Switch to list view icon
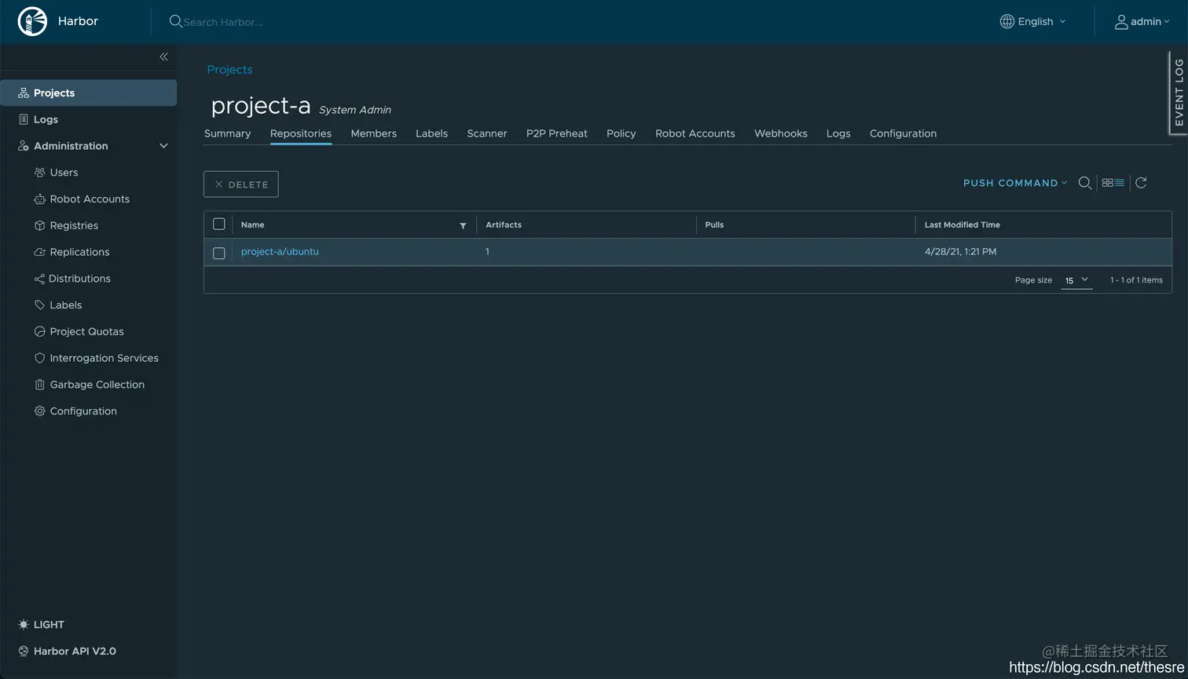Image resolution: width=1188 pixels, height=679 pixels. [x=1120, y=183]
